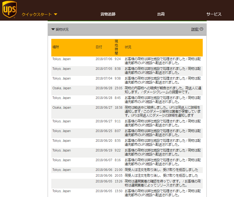Select the time 9:38
This screenshot has width=234, height=197.
pos(117,78)
